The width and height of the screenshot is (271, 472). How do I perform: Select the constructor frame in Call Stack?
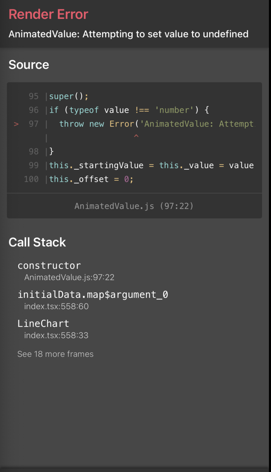click(x=49, y=265)
